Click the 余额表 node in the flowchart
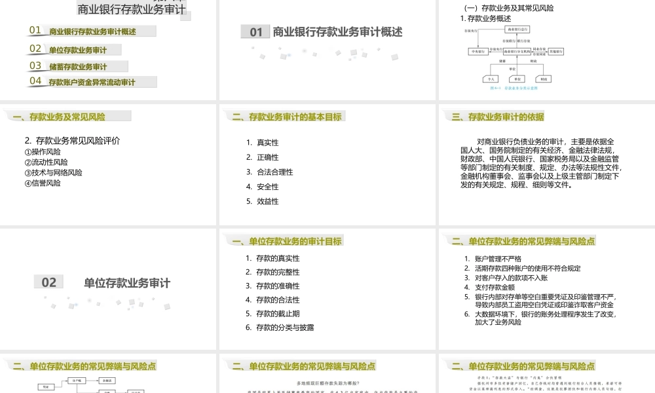 (107, 380)
